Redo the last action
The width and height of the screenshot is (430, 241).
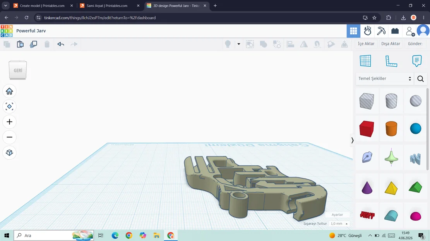pos(74,44)
